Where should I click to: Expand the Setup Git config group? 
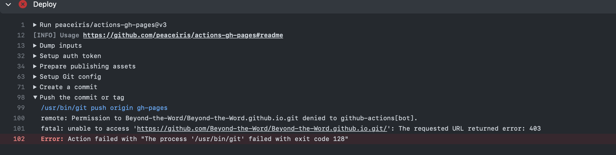(x=35, y=77)
